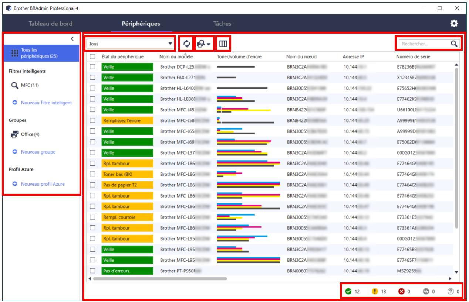469x302 pixels.
Task: Select Tous les périphériques (25)
Action: pos(41,53)
